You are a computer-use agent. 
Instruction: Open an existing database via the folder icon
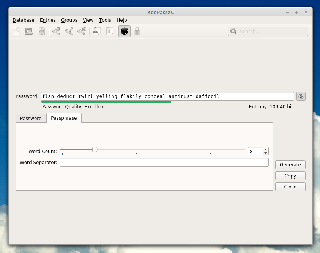pos(29,31)
